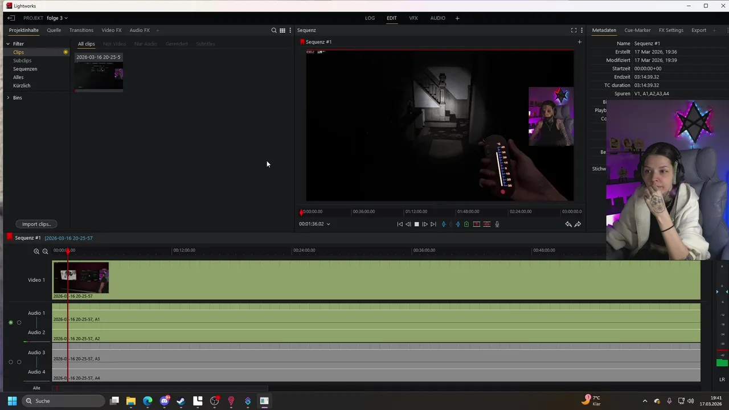Click the red playhead on timeline ruler
The height and width of the screenshot is (410, 729).
click(x=68, y=251)
